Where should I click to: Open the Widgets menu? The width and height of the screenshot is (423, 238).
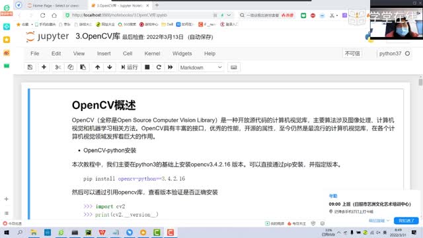tap(182, 54)
